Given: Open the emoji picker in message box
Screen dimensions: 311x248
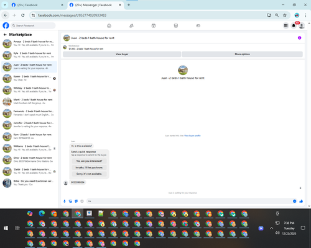Looking at the screenshot, I should 294,201.
